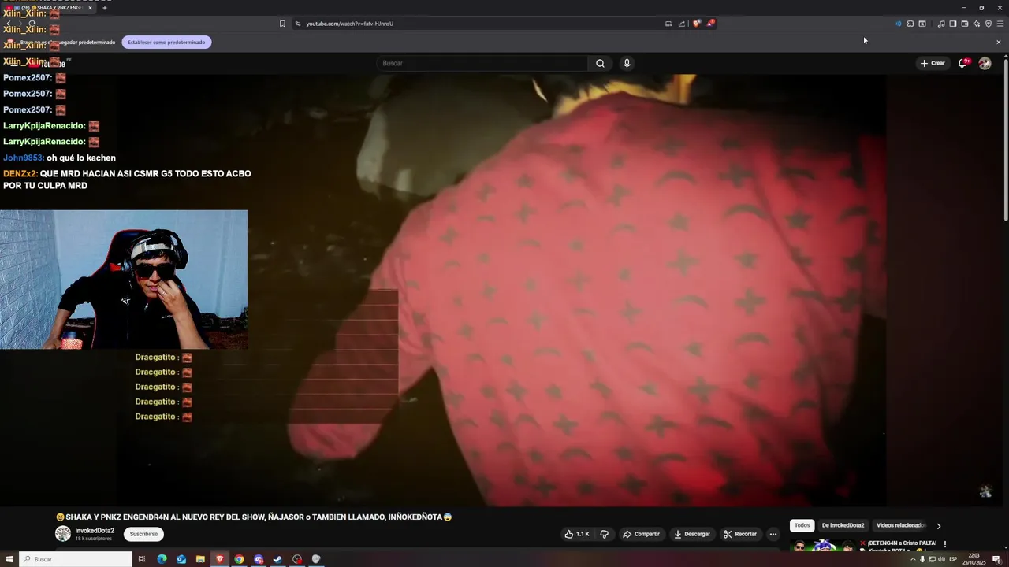Click the Suscribirse button
1009x567 pixels.
click(x=143, y=534)
